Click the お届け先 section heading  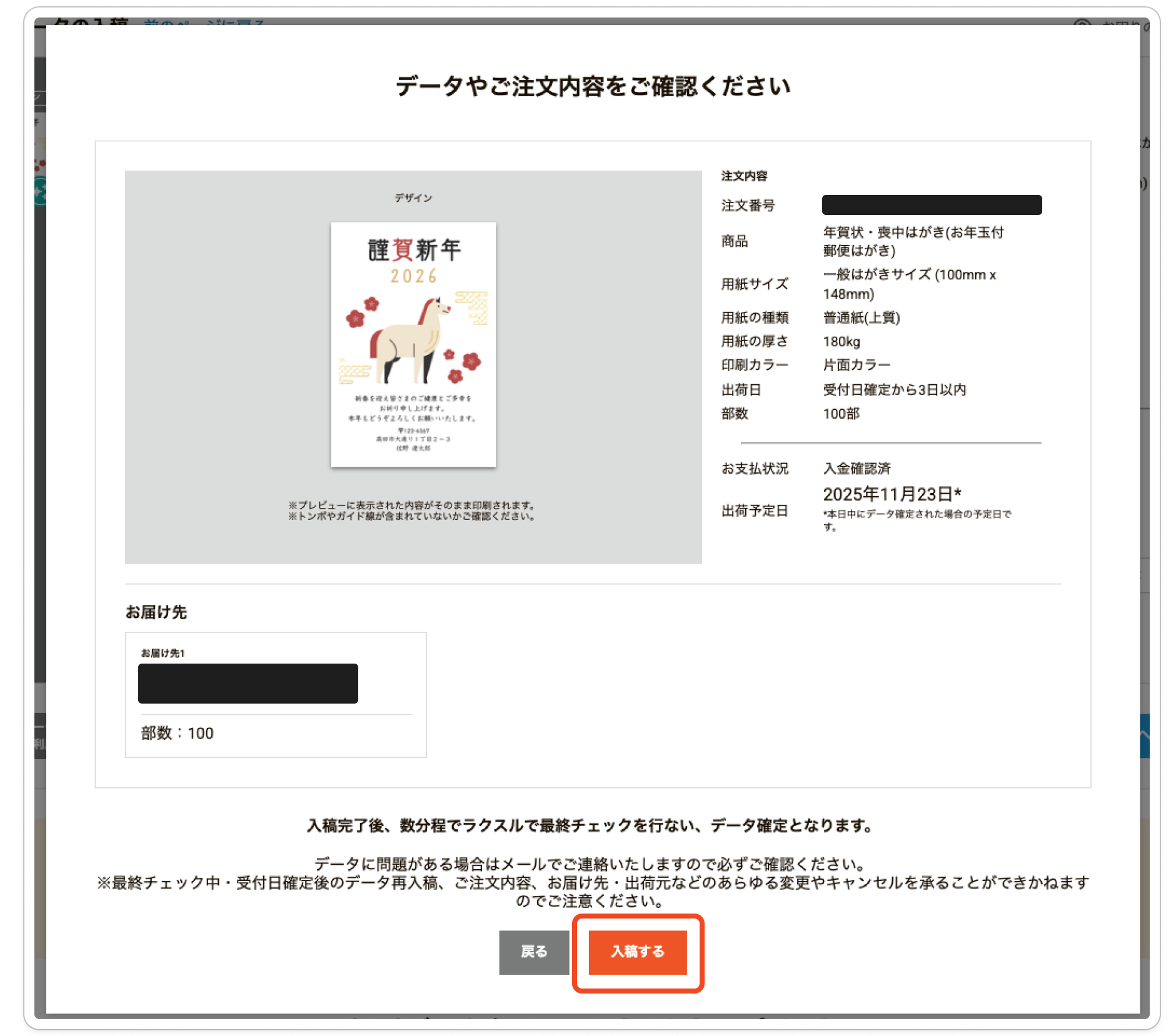(156, 612)
